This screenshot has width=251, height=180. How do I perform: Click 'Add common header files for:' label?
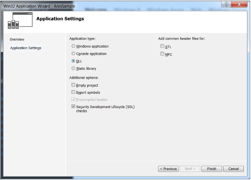[x=182, y=39]
